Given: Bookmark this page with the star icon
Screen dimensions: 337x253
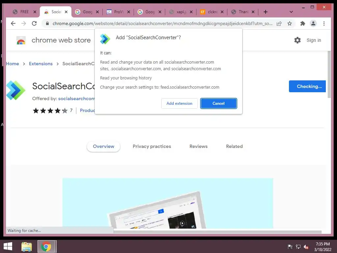Looking at the screenshot, I should (290, 23).
